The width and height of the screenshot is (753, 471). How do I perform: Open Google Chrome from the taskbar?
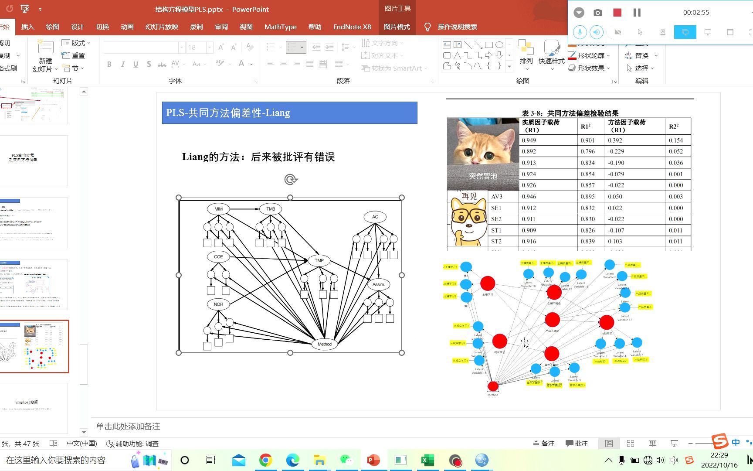265,460
